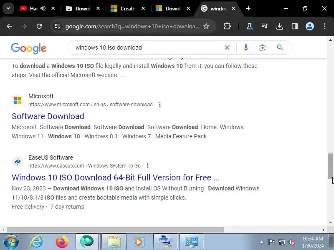Image resolution: width=334 pixels, height=250 pixels.
Task: Switch to the 'Create' Microsoft tab
Action: [x=128, y=8]
